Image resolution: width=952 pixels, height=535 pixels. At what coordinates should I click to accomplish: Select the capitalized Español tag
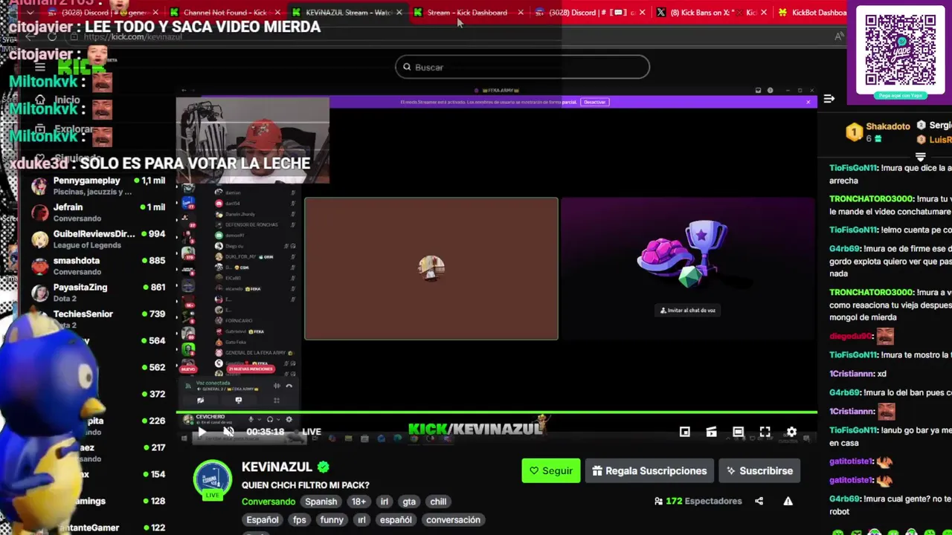point(263,519)
